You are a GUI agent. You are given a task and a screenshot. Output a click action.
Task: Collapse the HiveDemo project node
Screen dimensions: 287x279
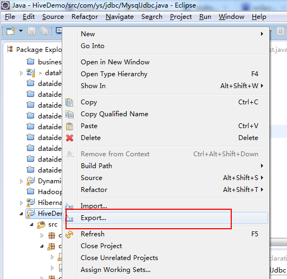pos(22,214)
